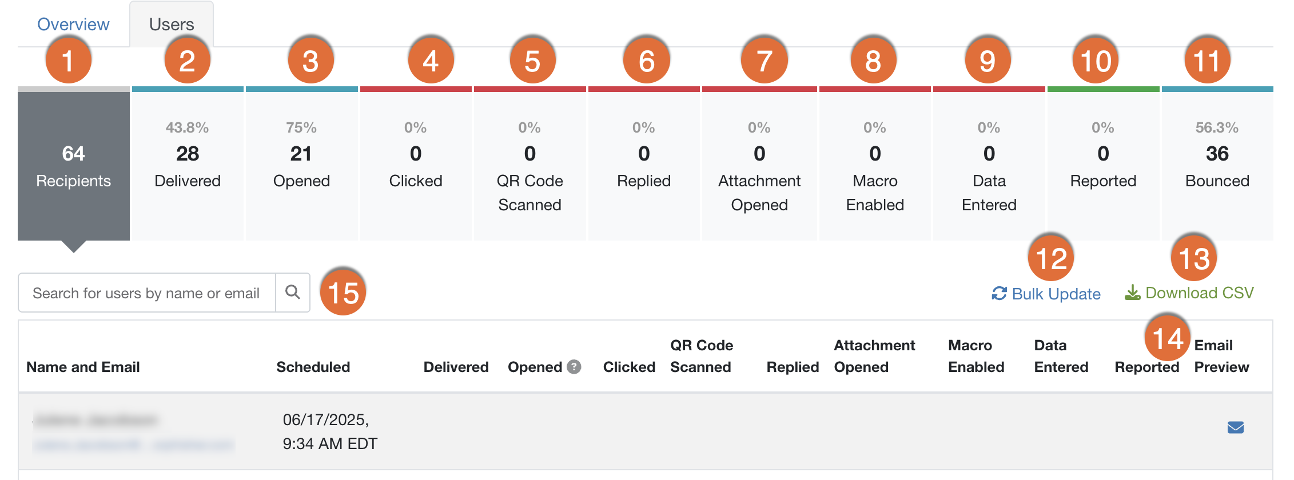Screen dimensions: 1294x480
Task: Open the Replied stat tile
Action: click(x=644, y=166)
